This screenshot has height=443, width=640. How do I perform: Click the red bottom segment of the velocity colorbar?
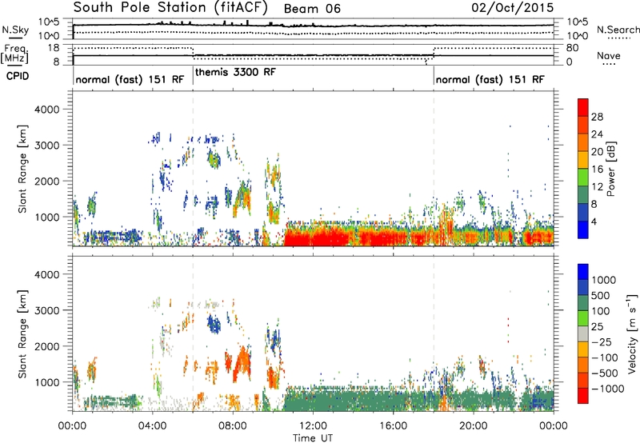click(583, 396)
